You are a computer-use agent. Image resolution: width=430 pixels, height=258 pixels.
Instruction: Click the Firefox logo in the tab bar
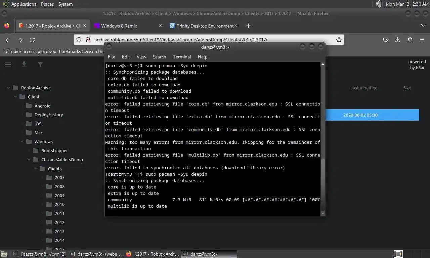click(7, 26)
